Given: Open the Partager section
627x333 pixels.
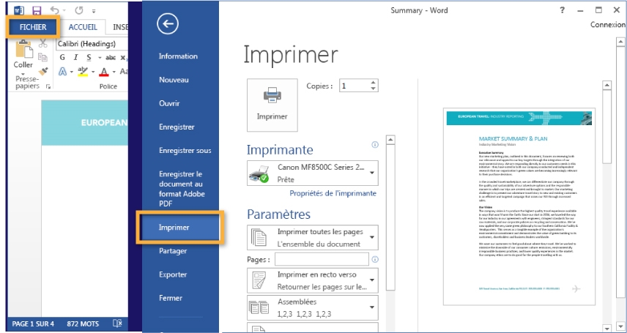Looking at the screenshot, I should [173, 250].
